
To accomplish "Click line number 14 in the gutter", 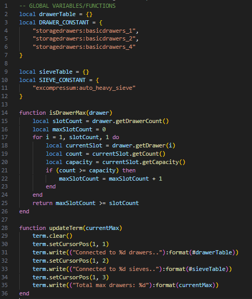I will (x=5, y=113).
